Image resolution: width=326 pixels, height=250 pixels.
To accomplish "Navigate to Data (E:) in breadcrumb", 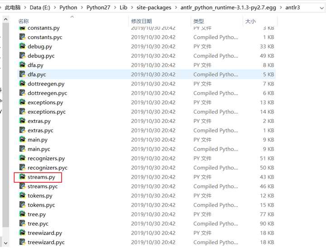I will click(40, 8).
